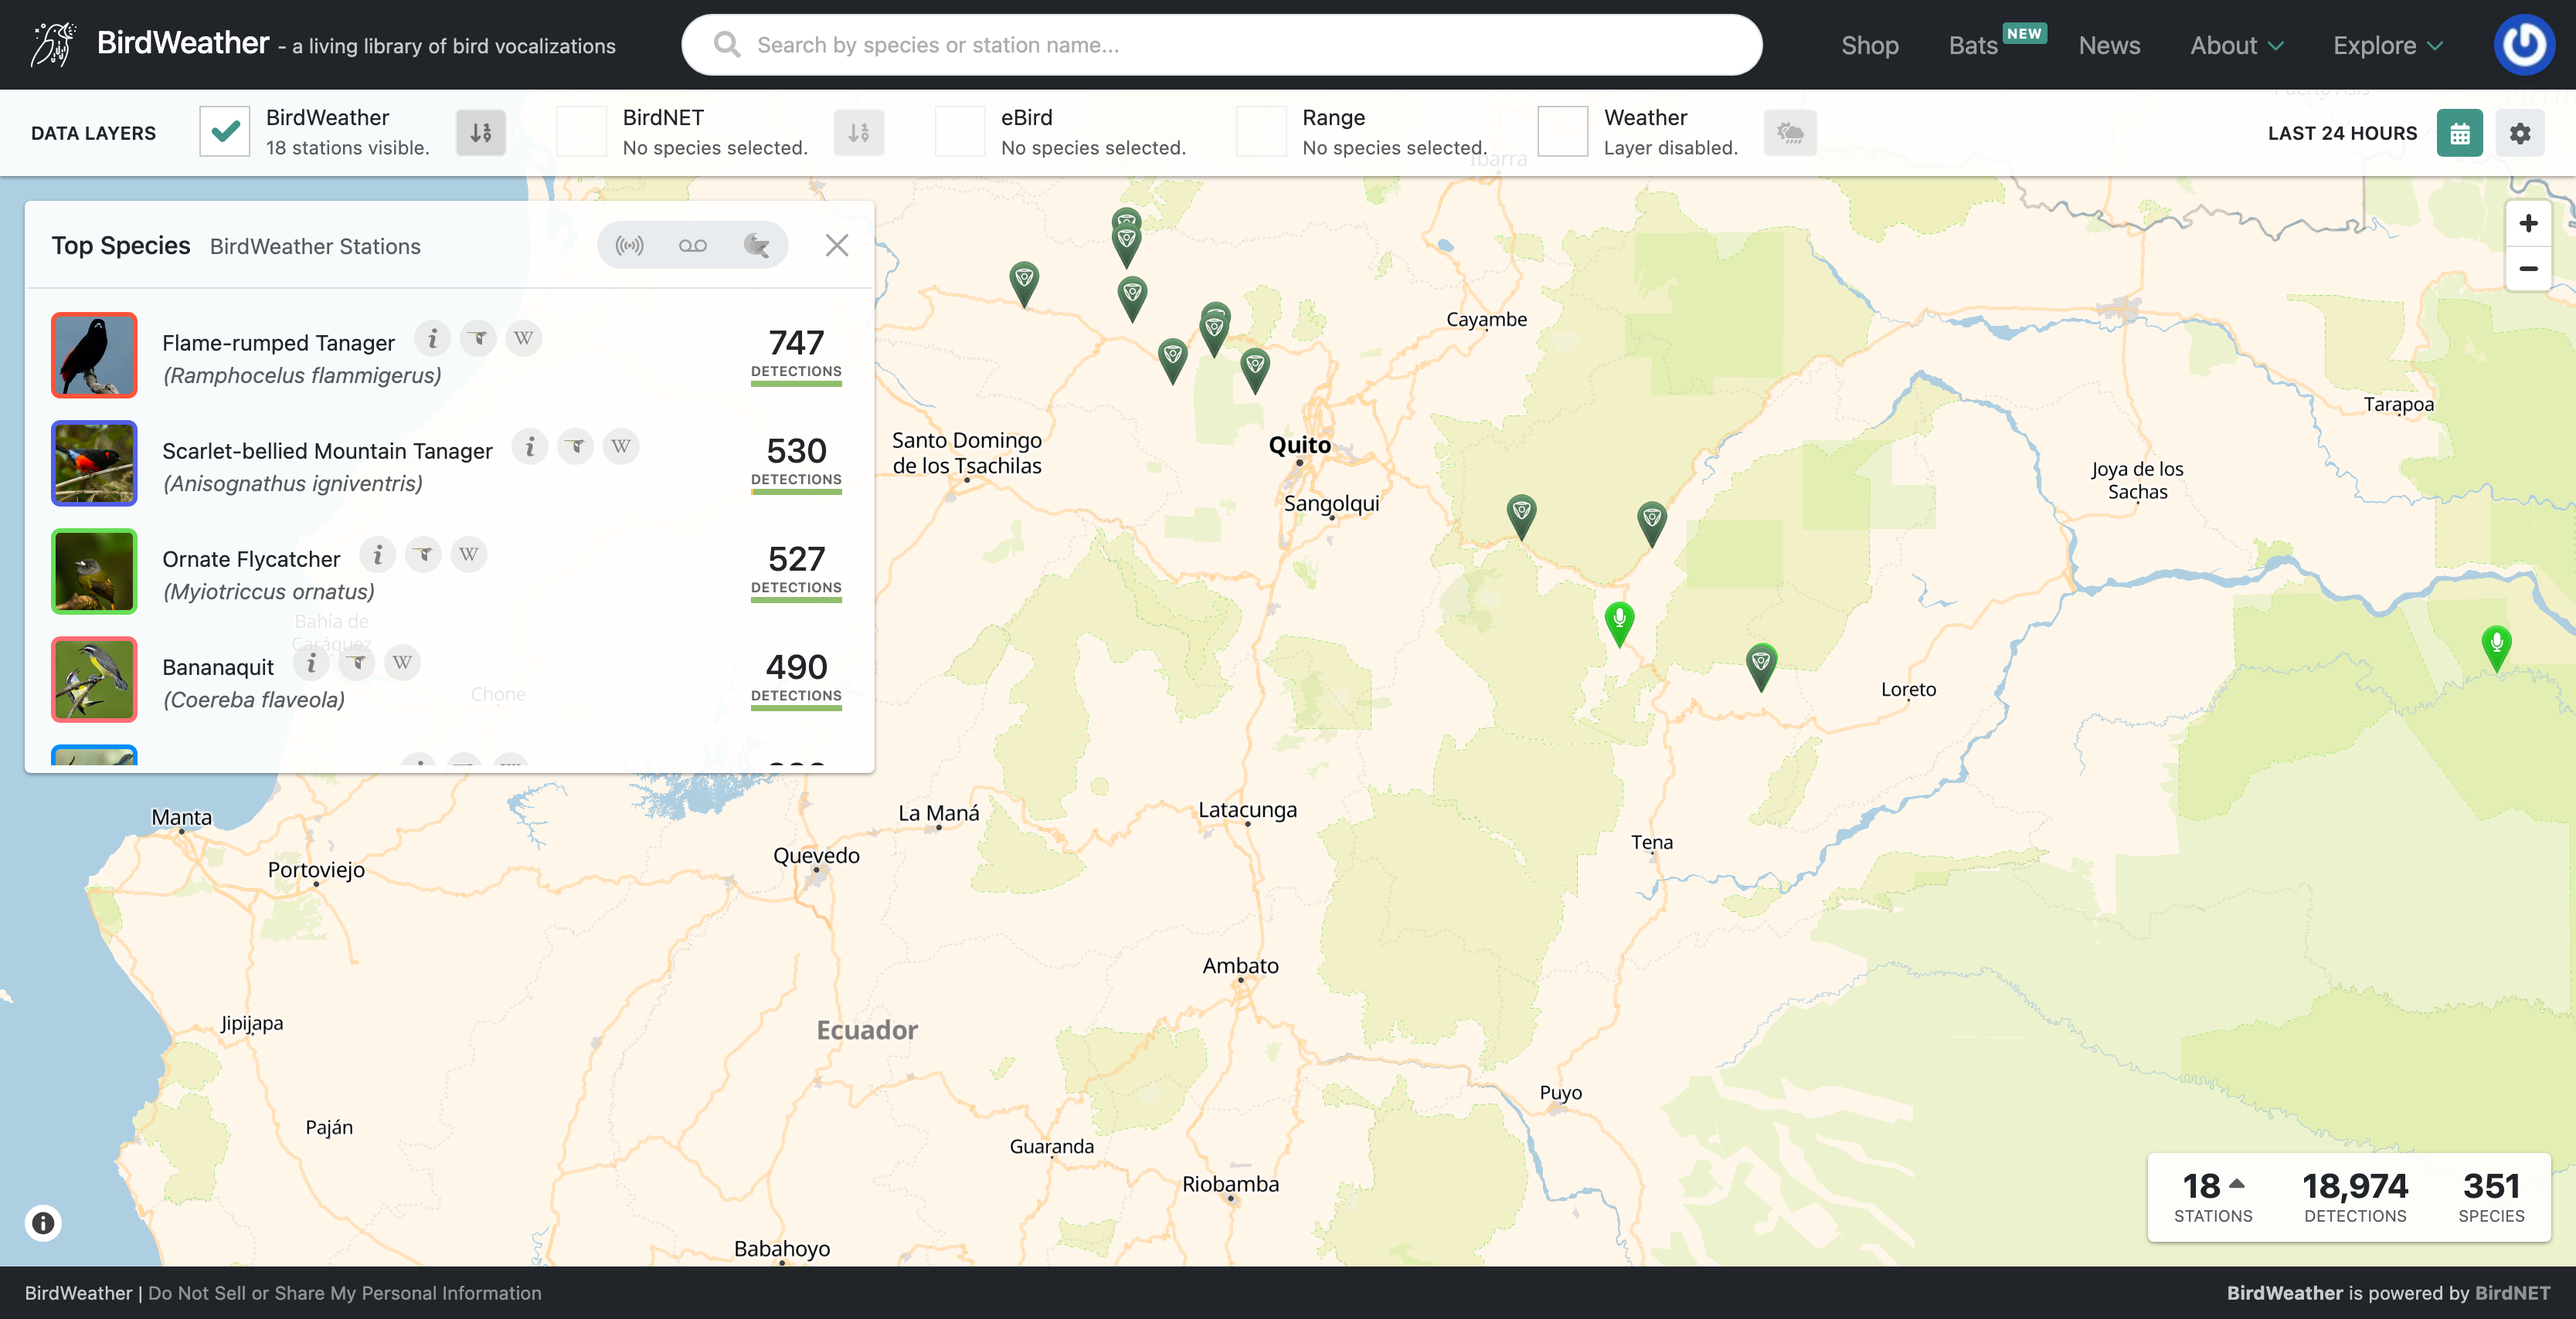This screenshot has width=2576, height=1319.
Task: Open the user profile avatar
Action: [2524, 45]
